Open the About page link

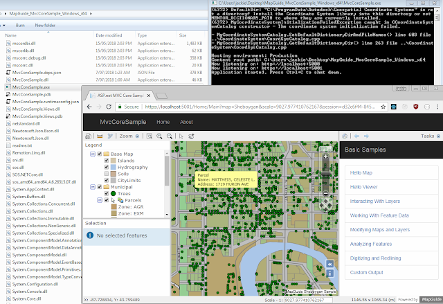(186, 122)
